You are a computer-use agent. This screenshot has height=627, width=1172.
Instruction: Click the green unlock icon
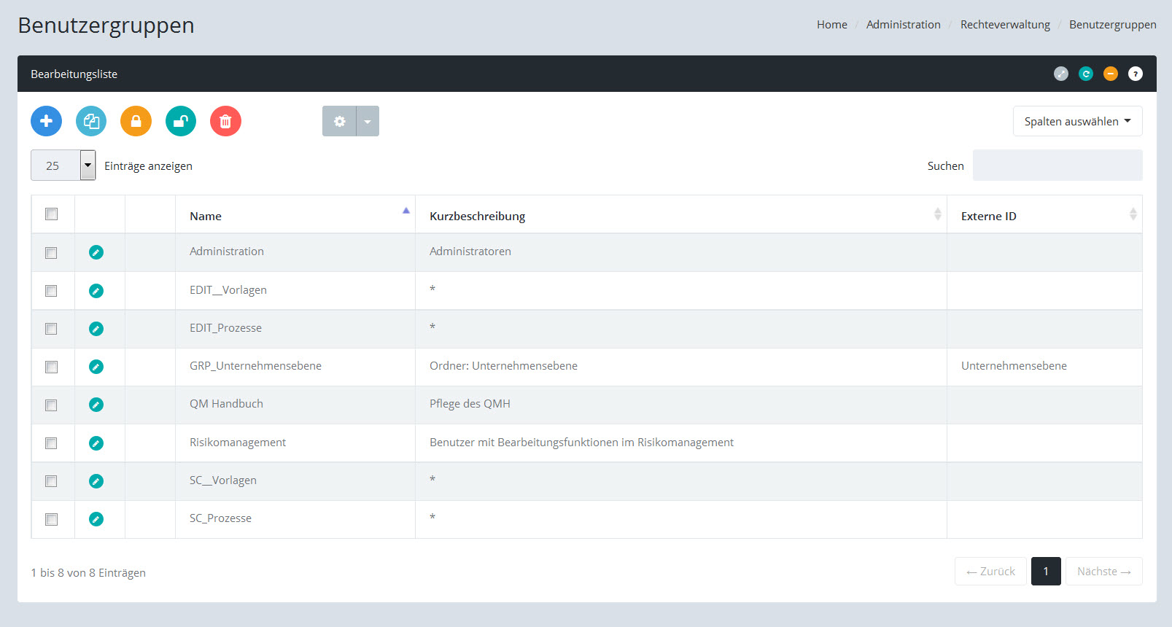pos(181,121)
